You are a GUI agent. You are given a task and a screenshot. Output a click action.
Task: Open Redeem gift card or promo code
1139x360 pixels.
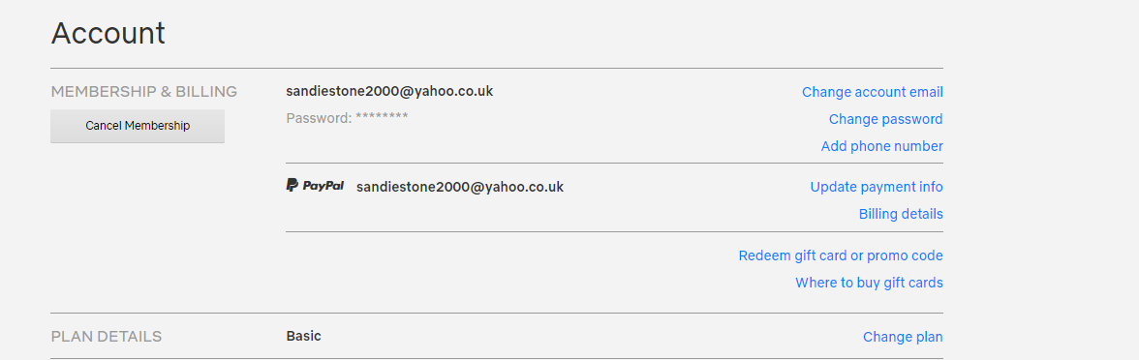tap(841, 255)
